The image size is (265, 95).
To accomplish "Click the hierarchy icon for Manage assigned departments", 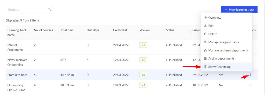I will click(205, 50).
